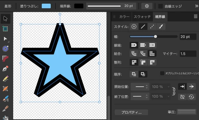Draw stroke behind fill in 順序 row
Viewport: 199px width, 120px height.
click(x=134, y=74)
